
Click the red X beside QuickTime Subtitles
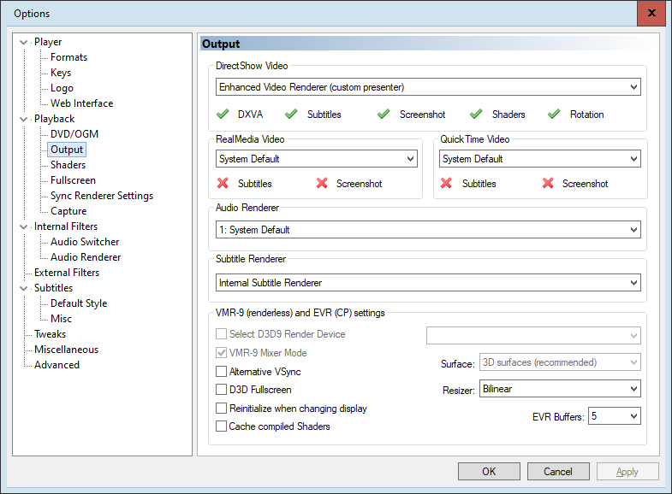pyautogui.click(x=447, y=183)
